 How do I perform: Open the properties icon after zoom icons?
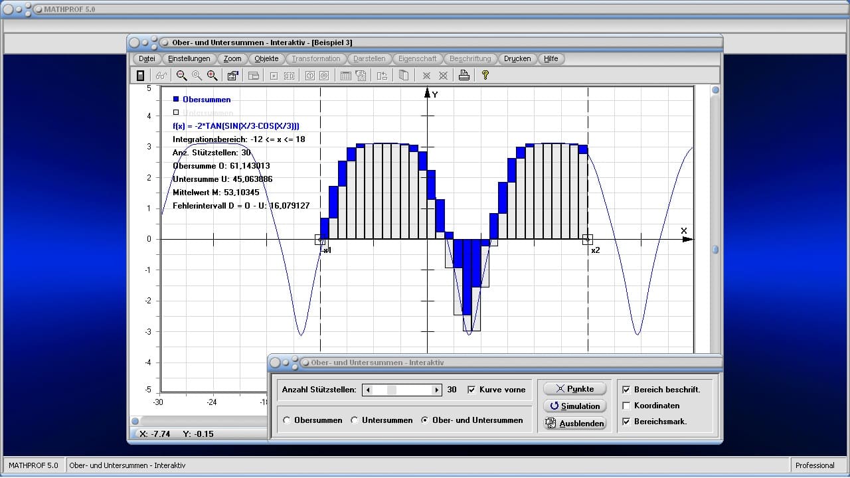pyautogui.click(x=232, y=76)
